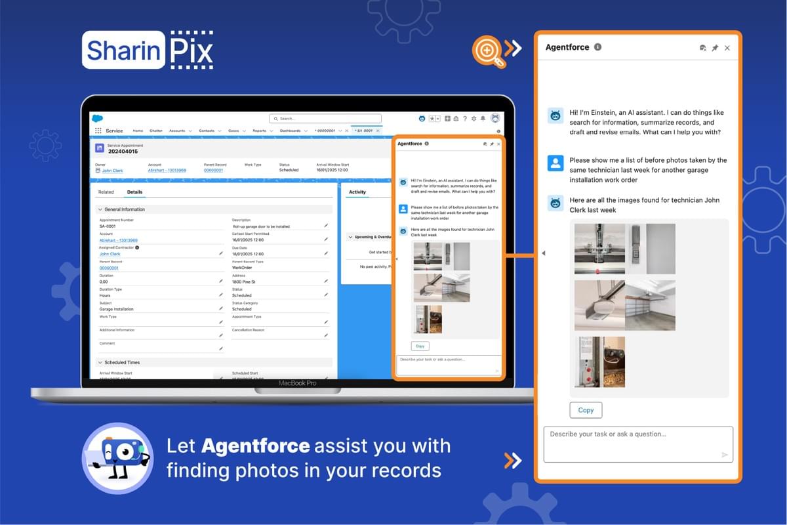Switch to the Related tab
The width and height of the screenshot is (787, 525).
[106, 192]
